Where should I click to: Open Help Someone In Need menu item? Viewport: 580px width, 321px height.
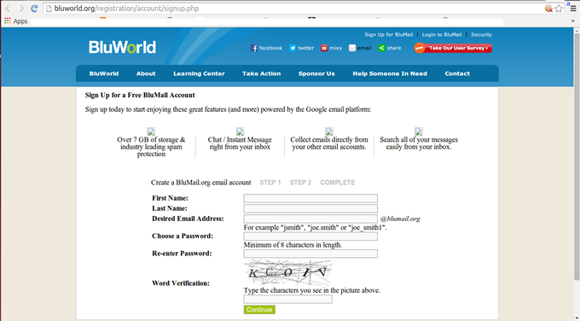tap(390, 73)
